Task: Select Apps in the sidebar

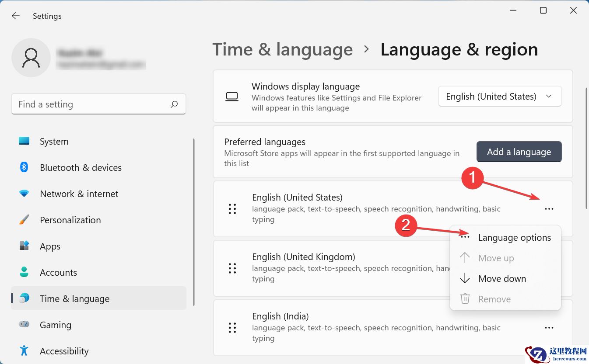Action: (98, 246)
